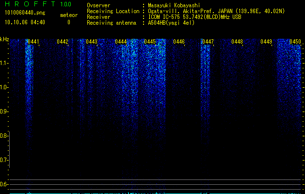This screenshot has width=305, height=194.
Task: Click the 0.7 frequency axis label
Action: point(3,160)
